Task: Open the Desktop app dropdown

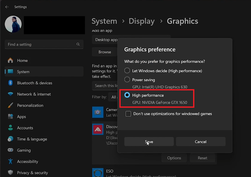Action: [x=105, y=39]
